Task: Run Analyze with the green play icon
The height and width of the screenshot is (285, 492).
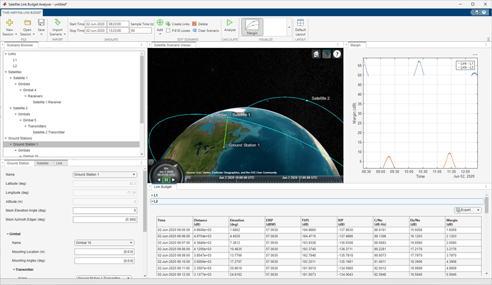Action: (x=229, y=23)
